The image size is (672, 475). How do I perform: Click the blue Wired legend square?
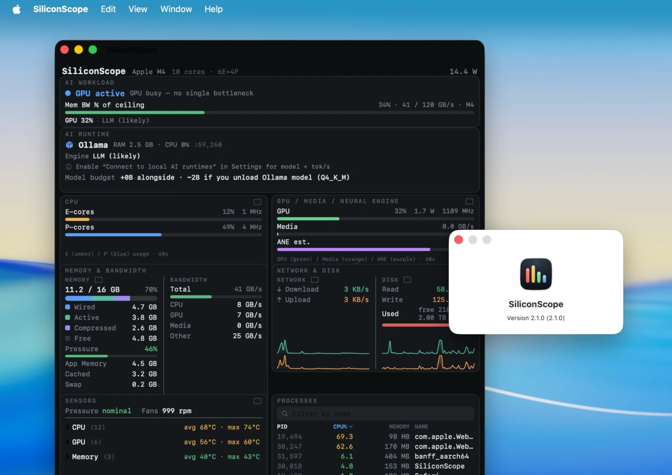[x=68, y=307]
